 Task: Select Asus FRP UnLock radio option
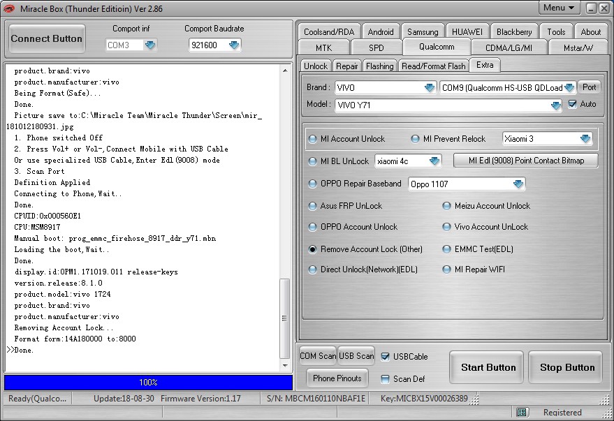click(312, 206)
